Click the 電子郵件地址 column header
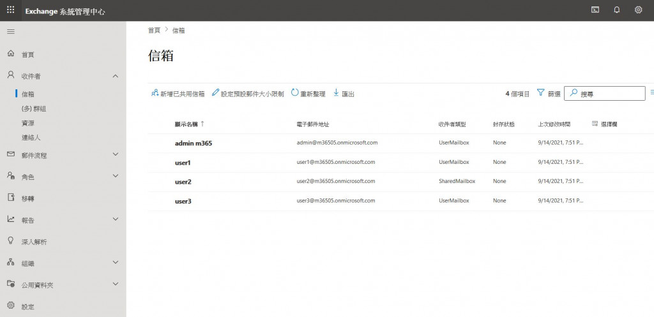The width and height of the screenshot is (654, 317). pyautogui.click(x=313, y=124)
